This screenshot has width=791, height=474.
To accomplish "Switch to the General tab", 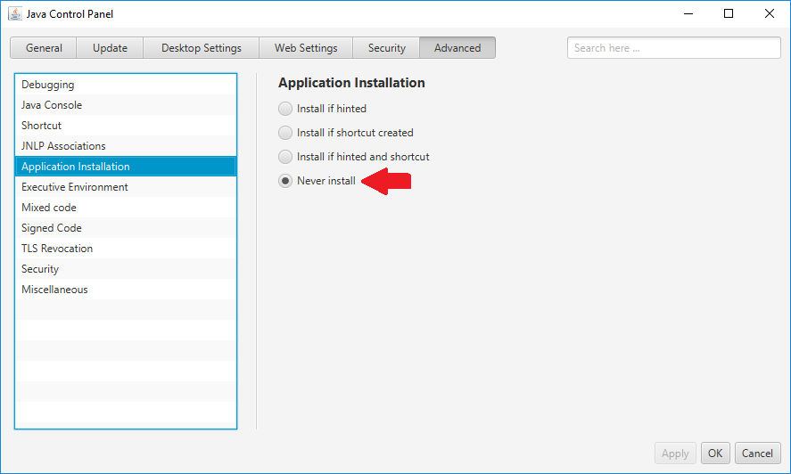I will (44, 48).
